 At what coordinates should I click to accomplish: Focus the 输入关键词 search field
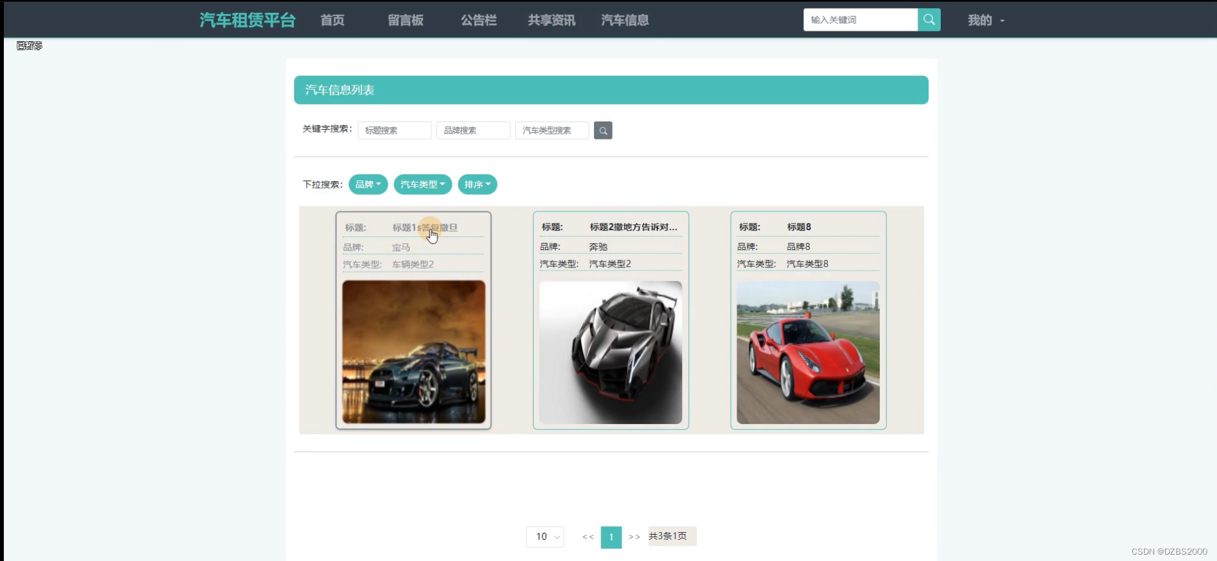coord(861,20)
